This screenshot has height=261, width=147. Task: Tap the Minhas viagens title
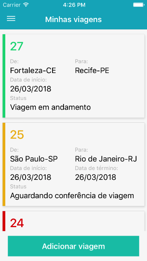click(x=73, y=20)
